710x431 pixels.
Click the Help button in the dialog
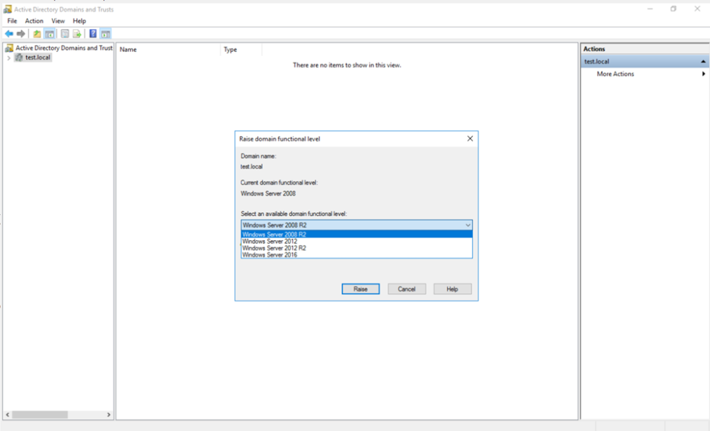click(452, 289)
